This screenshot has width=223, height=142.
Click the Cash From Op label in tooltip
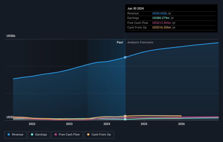coord(137,28)
